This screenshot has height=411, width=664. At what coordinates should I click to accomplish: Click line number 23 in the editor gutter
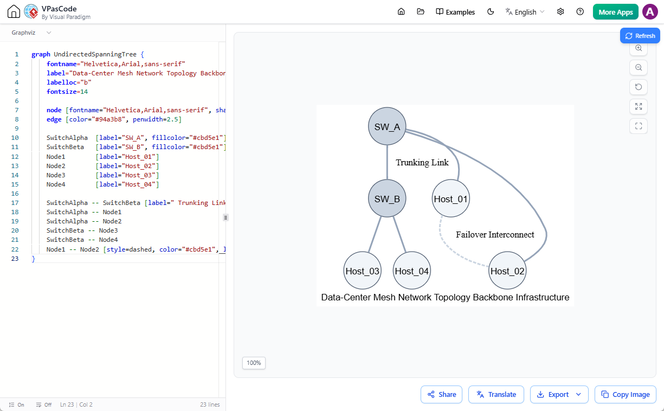(15, 259)
